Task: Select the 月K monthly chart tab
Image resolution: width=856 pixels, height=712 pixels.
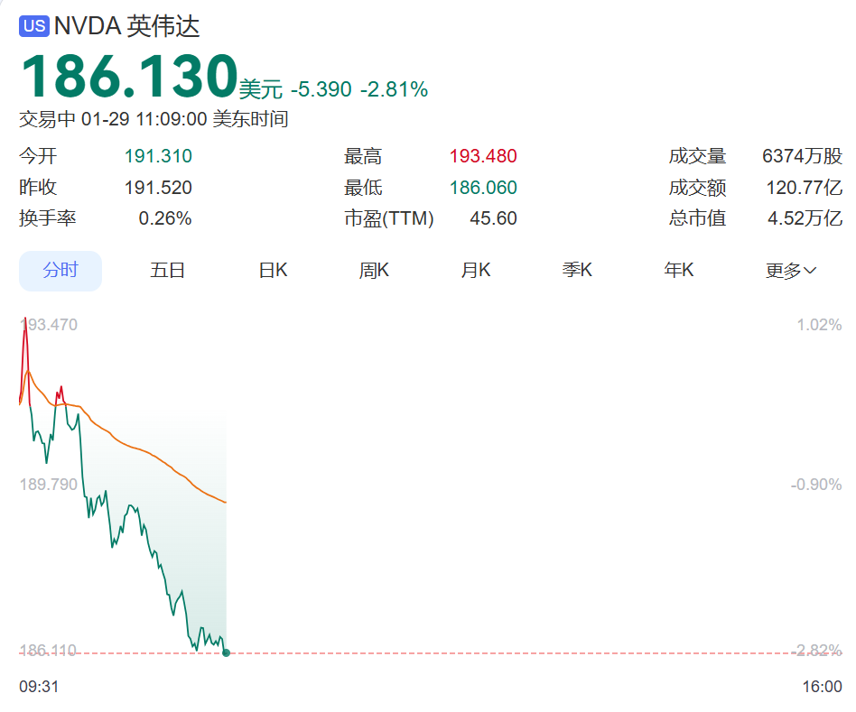Action: coord(476,271)
